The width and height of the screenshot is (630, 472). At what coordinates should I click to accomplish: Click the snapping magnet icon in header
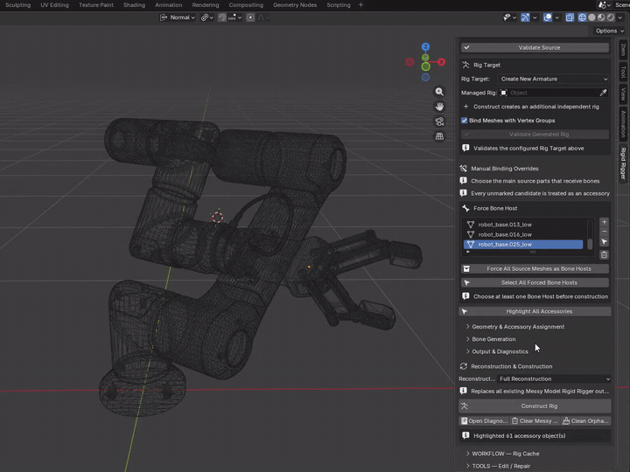tap(222, 17)
